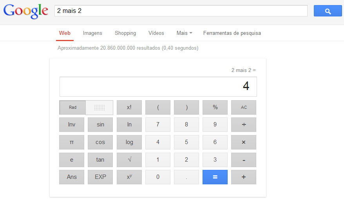Click the blue equals key
Screen dimensions: 344x200
tap(215, 177)
